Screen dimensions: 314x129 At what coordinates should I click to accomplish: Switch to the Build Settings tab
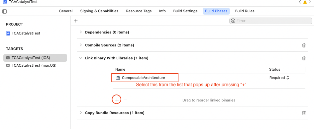click(185, 11)
